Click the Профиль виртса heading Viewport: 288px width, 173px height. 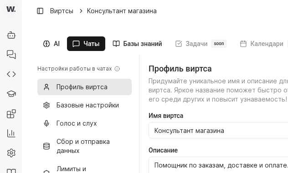pos(180,69)
